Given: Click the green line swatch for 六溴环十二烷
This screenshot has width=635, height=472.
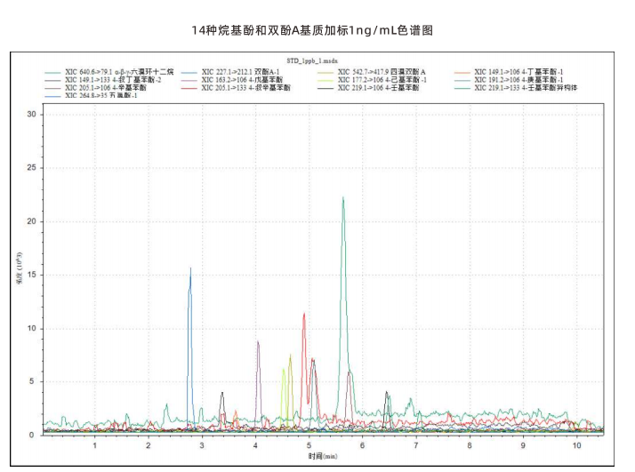Looking at the screenshot, I should point(52,73).
